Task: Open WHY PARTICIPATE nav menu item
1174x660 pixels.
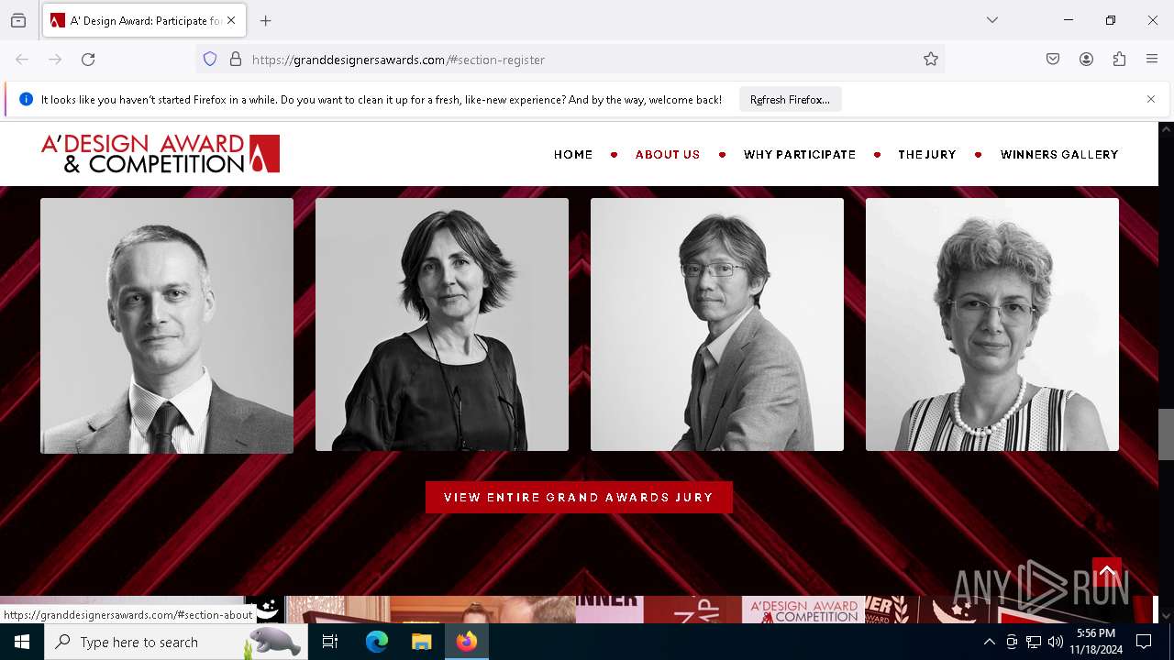Action: point(800,155)
